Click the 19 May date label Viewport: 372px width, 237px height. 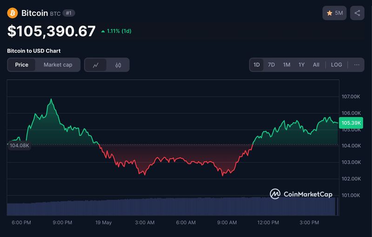[103, 223]
